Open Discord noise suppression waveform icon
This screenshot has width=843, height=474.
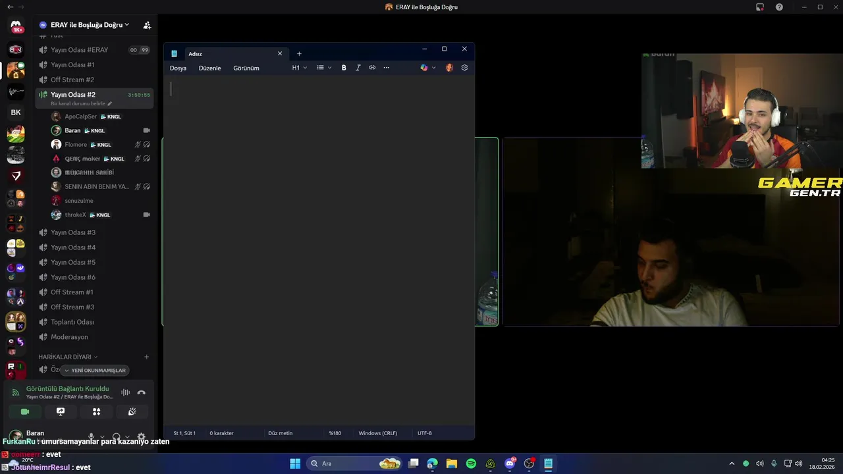point(125,392)
